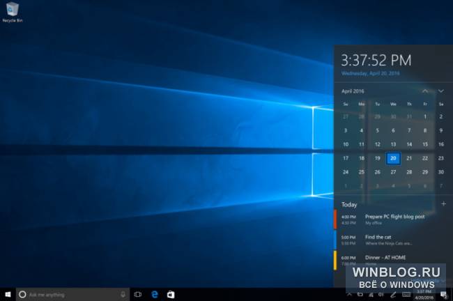Add a new event with the plus icon
Image resolution: width=453 pixels, height=301 pixels.
[x=443, y=204]
